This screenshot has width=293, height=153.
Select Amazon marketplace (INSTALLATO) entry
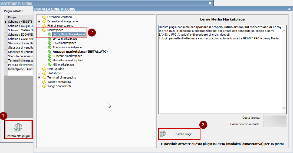(x=80, y=52)
